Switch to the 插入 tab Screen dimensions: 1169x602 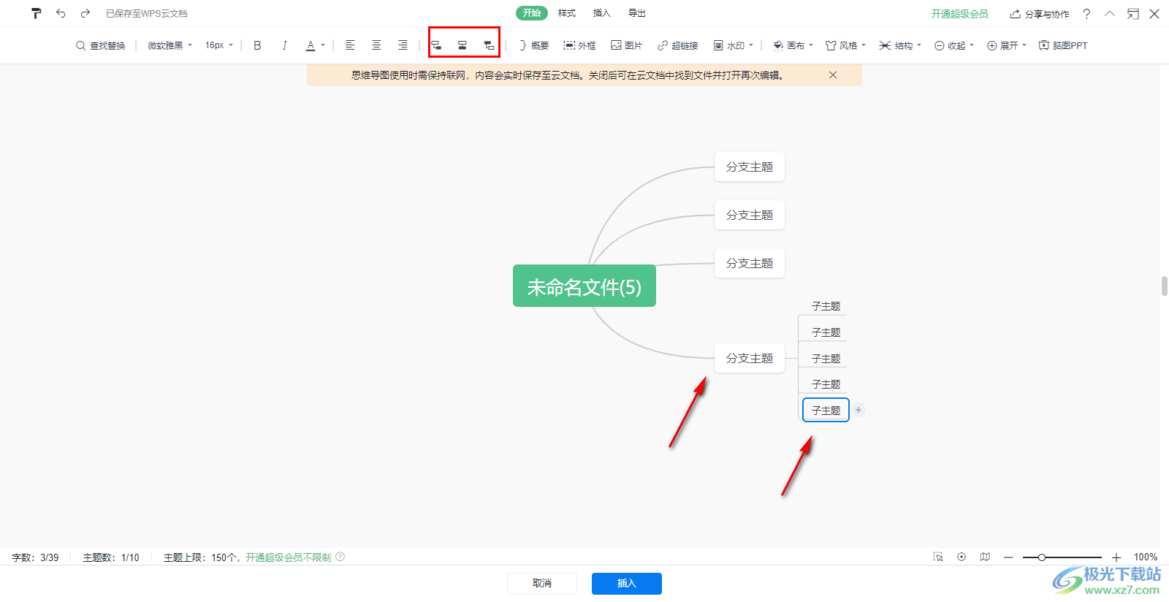point(602,13)
